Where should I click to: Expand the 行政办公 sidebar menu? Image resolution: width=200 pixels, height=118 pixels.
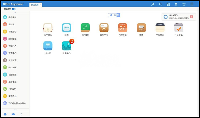coord(15,31)
